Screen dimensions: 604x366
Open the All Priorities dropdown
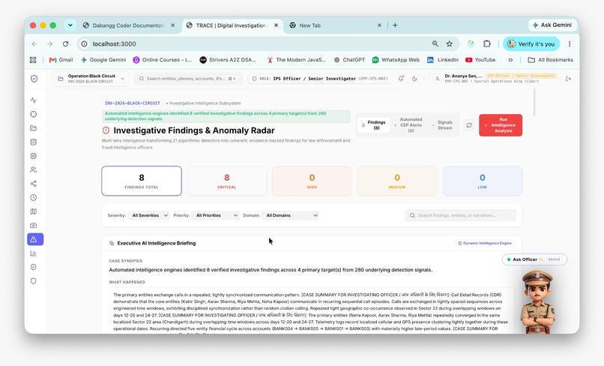(216, 215)
